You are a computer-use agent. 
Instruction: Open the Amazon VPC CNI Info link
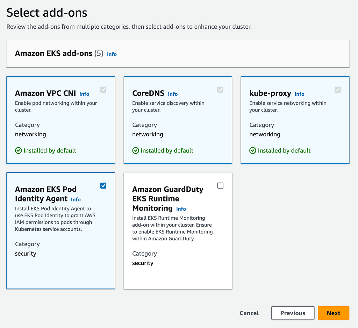(x=84, y=94)
